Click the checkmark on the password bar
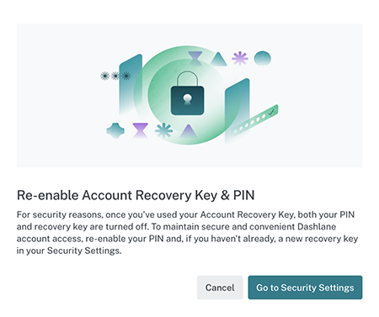The image size is (379, 317). coord(271,112)
